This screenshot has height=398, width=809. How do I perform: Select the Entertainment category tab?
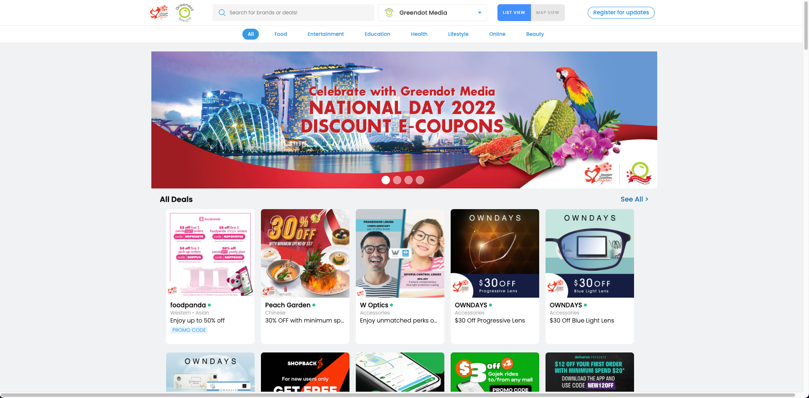point(326,34)
